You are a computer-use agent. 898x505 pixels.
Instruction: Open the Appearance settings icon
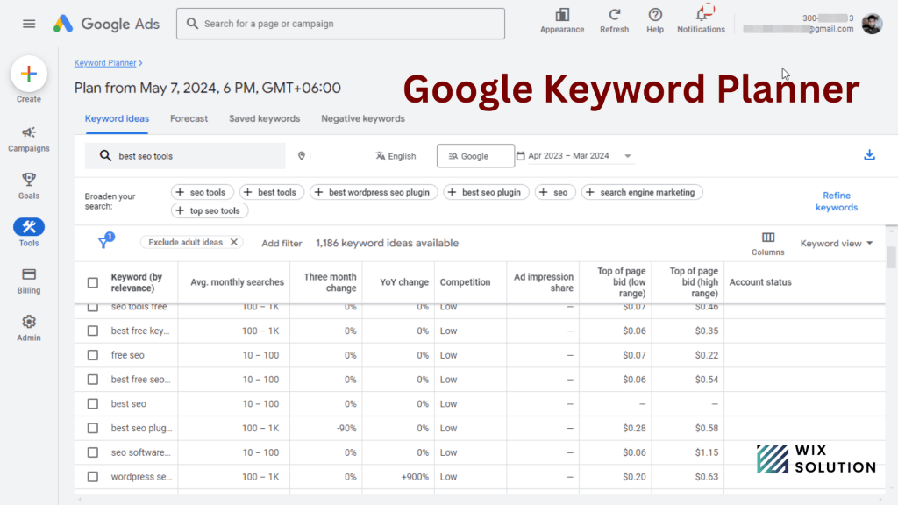pyautogui.click(x=562, y=15)
